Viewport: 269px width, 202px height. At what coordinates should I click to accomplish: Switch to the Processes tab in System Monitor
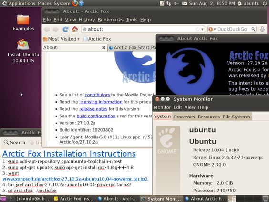click(x=184, y=117)
